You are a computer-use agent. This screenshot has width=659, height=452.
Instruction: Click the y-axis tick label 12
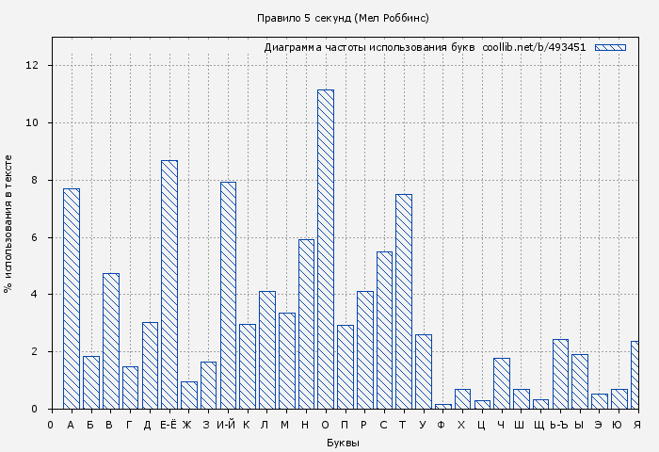pos(32,66)
